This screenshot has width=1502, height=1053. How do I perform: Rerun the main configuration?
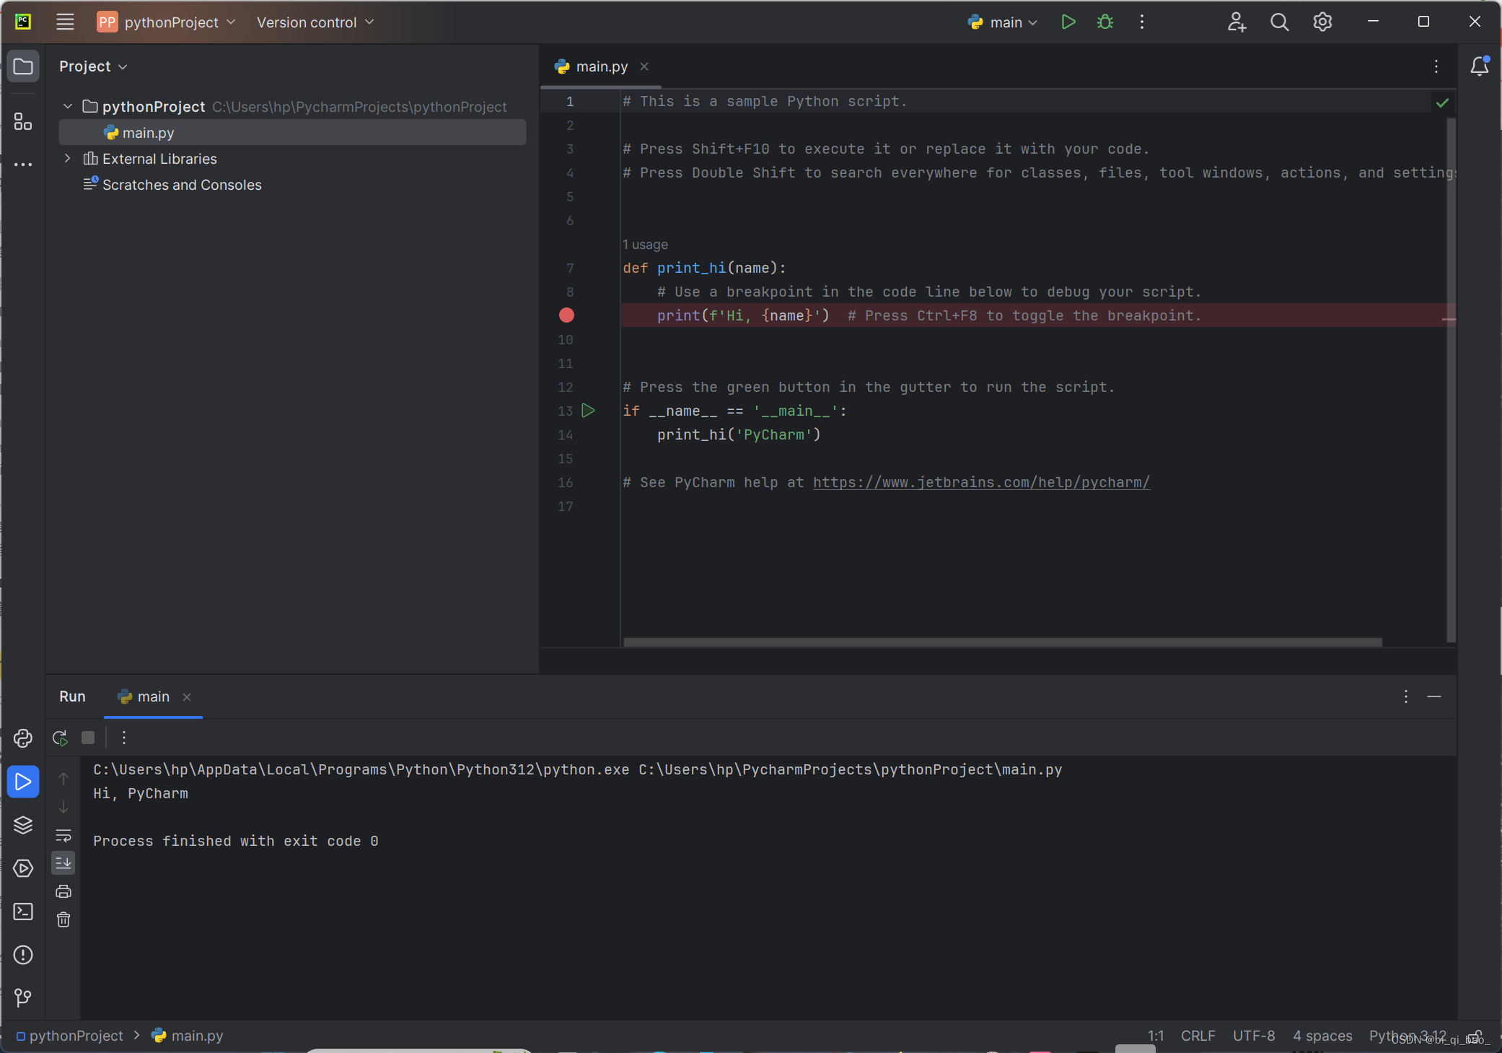(x=58, y=738)
